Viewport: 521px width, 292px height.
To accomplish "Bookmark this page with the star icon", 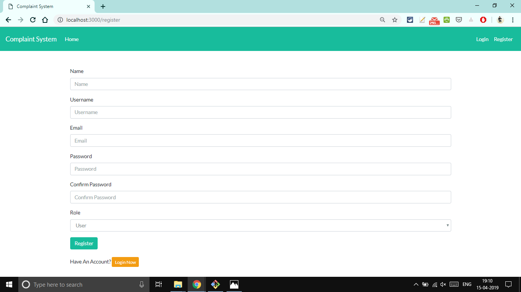I will [395, 20].
